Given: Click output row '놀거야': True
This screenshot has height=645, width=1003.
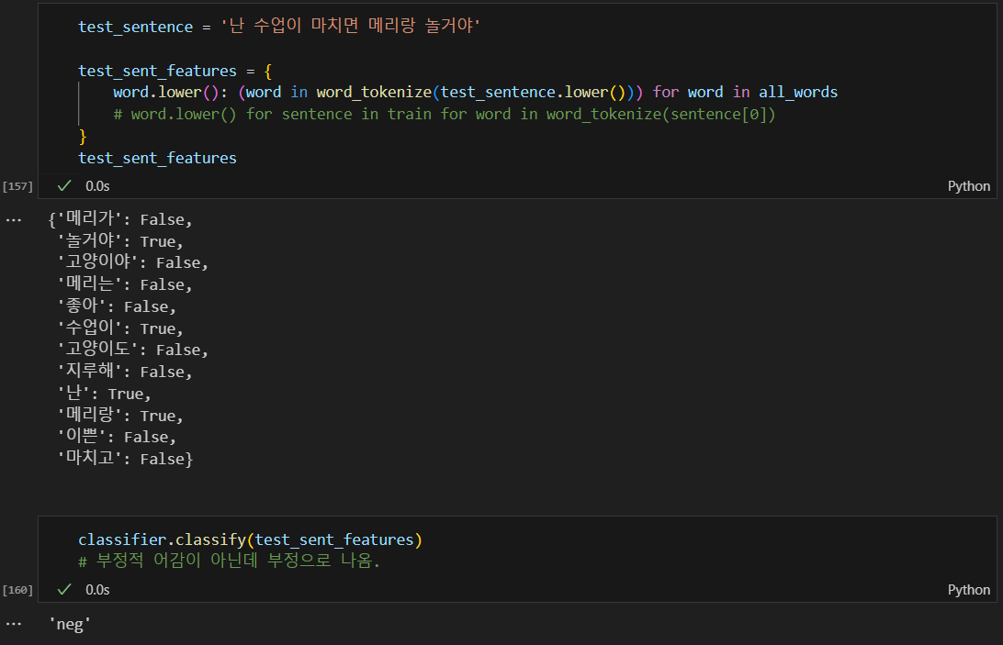Looking at the screenshot, I should pyautogui.click(x=120, y=241).
